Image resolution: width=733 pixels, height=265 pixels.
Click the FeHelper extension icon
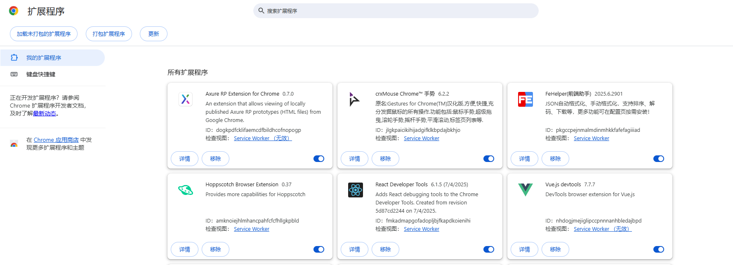(x=525, y=99)
